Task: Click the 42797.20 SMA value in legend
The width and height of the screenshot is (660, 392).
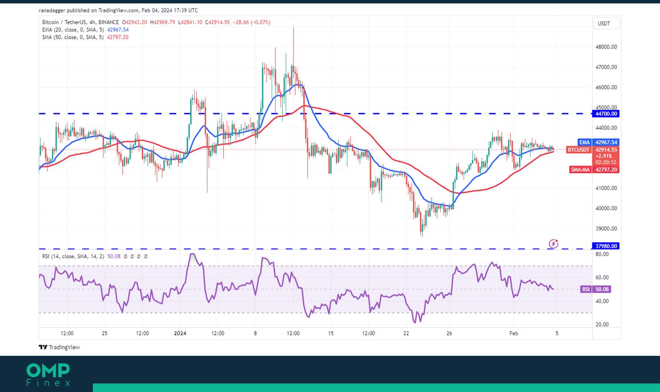Action: pos(118,37)
